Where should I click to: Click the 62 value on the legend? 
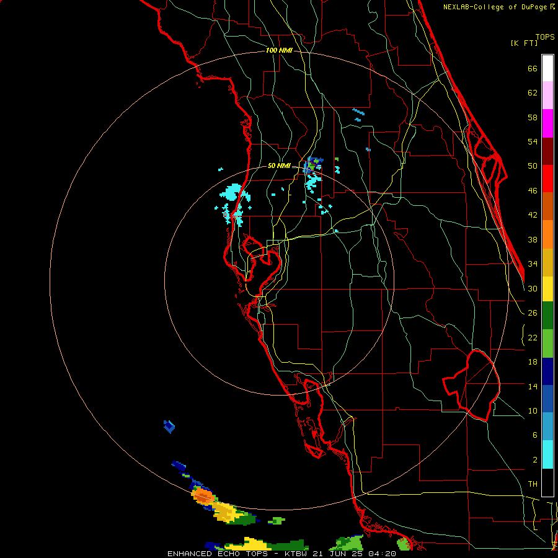pos(533,93)
